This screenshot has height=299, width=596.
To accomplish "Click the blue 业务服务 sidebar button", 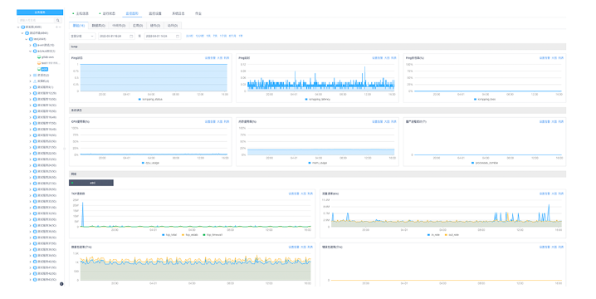I will pos(40,12).
